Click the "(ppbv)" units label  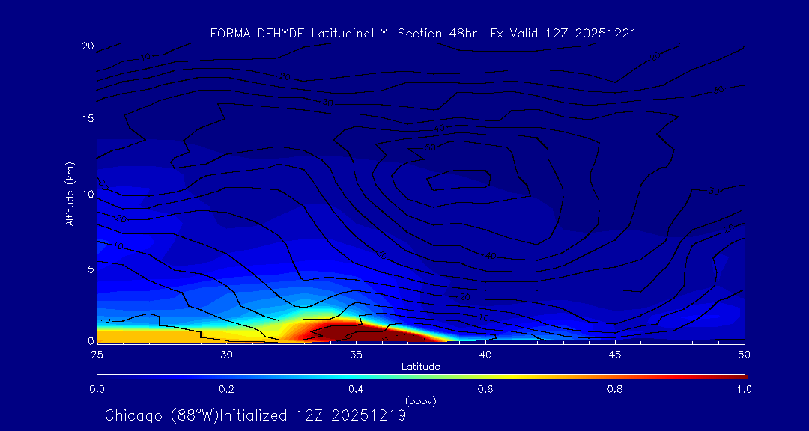tap(420, 401)
